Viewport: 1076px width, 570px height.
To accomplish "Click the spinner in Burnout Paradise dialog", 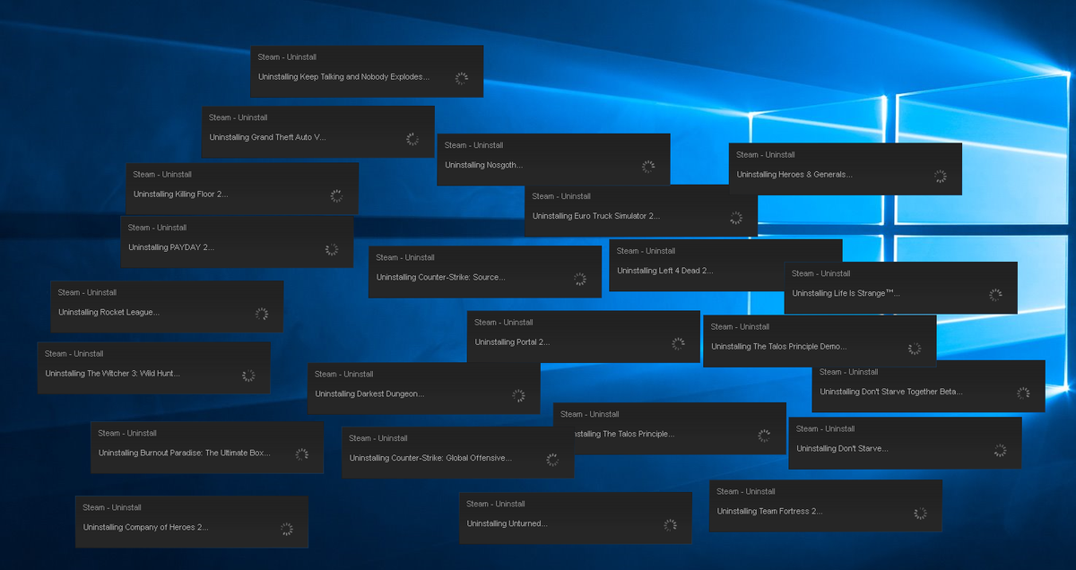I will click(x=301, y=455).
